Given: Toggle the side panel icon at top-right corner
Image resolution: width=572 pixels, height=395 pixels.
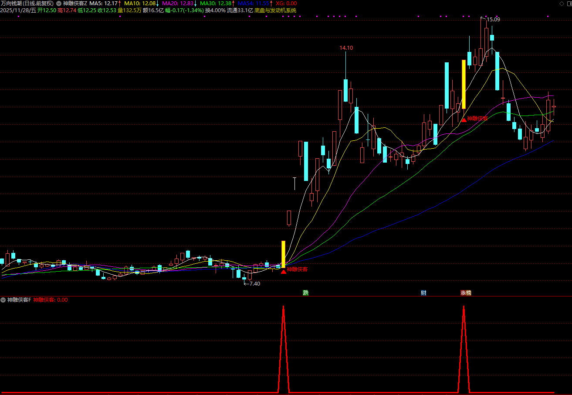Looking at the screenshot, I should click(x=568, y=3).
